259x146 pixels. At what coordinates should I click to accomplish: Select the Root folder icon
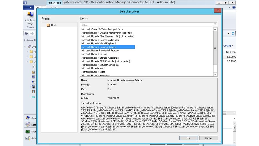tap(48, 25)
